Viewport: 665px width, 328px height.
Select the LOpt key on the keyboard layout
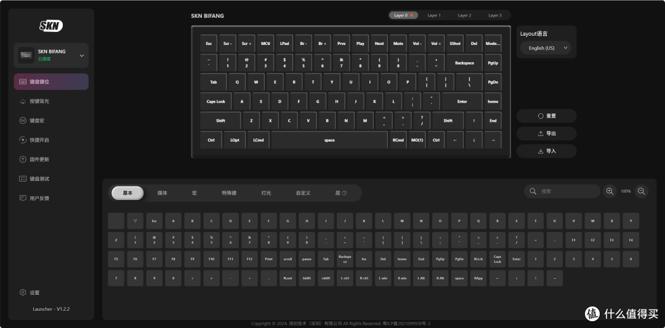pyautogui.click(x=235, y=140)
